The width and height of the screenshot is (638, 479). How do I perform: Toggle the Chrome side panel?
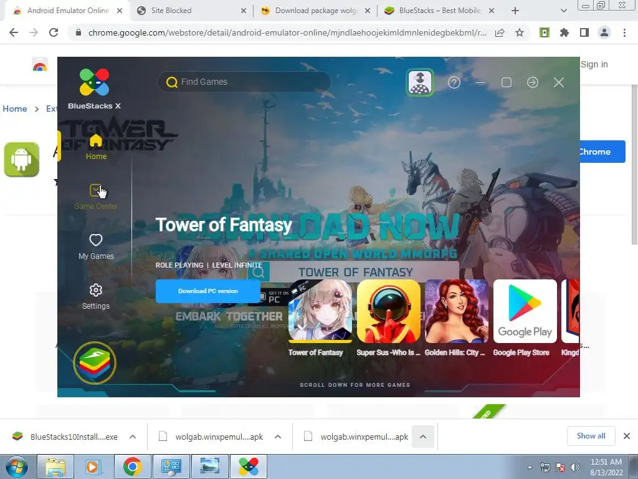pos(584,32)
